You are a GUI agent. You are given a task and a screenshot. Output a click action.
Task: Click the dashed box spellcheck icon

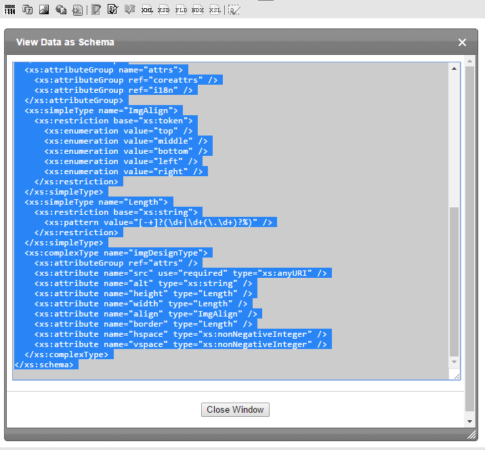(x=234, y=10)
